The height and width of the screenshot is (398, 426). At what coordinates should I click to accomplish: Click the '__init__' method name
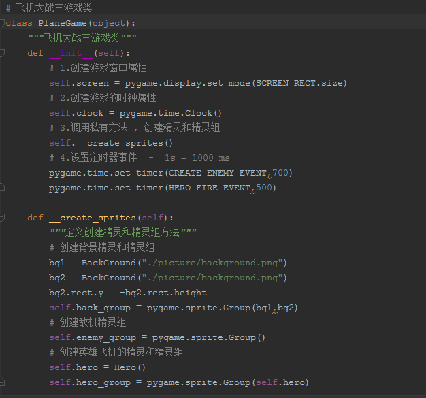click(x=71, y=53)
